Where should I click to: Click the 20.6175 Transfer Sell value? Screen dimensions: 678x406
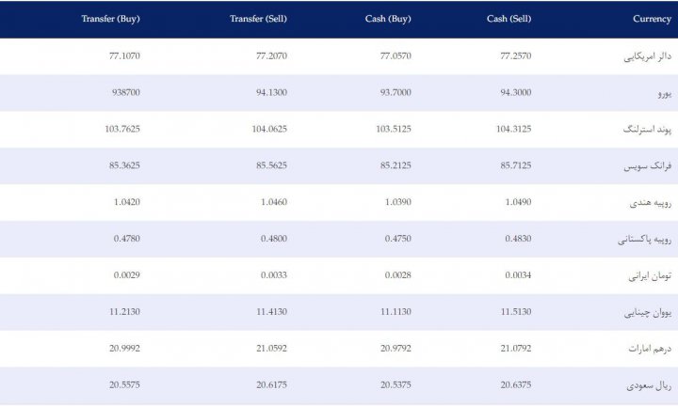point(271,385)
